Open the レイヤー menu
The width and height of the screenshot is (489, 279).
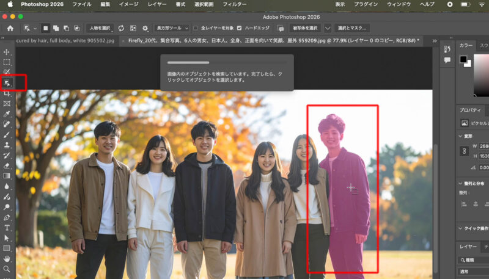(x=157, y=4)
